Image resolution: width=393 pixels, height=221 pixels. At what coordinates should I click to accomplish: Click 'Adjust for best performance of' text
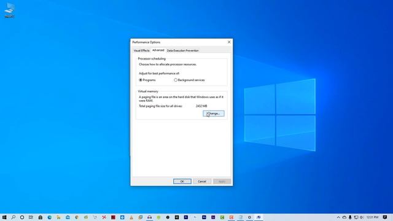click(x=159, y=74)
